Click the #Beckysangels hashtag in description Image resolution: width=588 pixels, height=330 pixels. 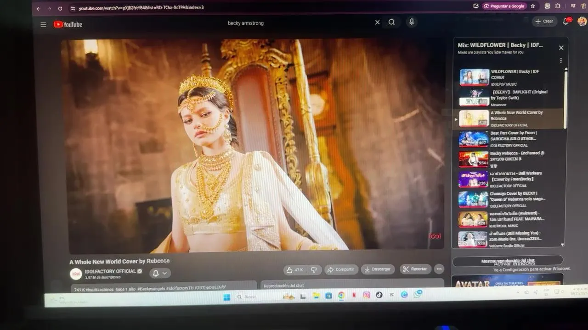[x=151, y=289]
